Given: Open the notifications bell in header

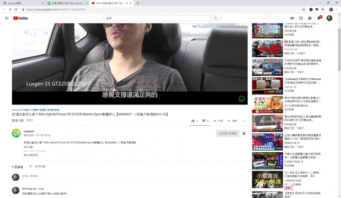Looking at the screenshot, I should click(x=319, y=18).
